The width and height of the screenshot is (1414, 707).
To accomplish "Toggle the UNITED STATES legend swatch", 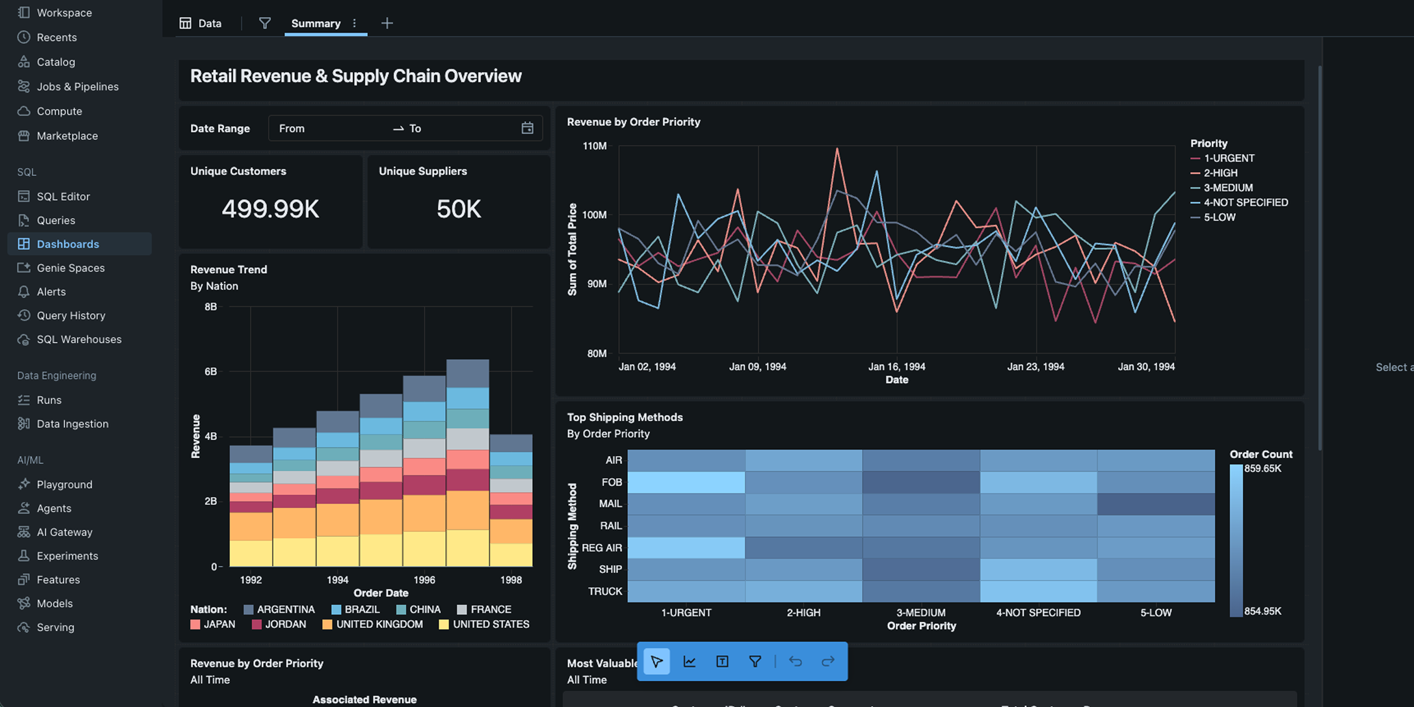I will 444,624.
